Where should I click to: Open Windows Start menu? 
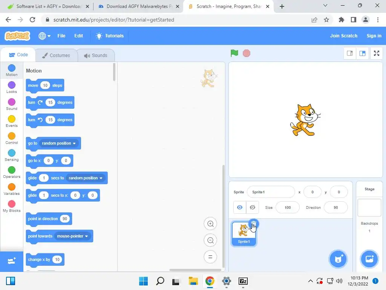point(143,281)
